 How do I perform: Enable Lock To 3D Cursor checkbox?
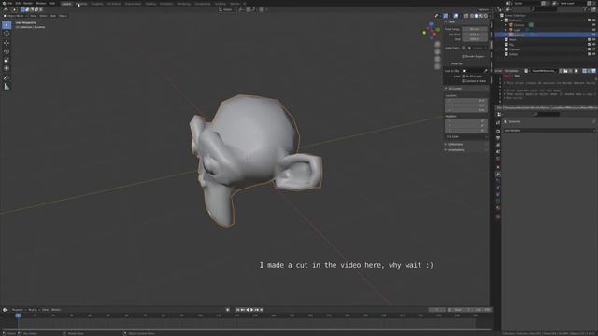tap(463, 77)
